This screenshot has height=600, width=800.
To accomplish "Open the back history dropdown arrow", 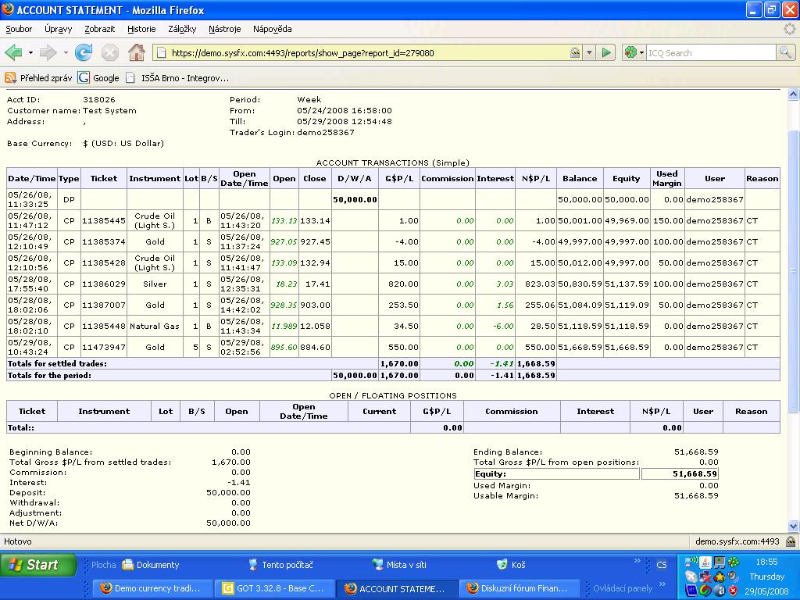I will 30,53.
